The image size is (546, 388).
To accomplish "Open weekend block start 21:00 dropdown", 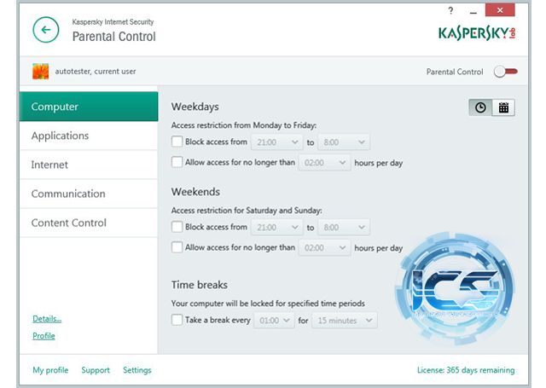I will (x=276, y=227).
